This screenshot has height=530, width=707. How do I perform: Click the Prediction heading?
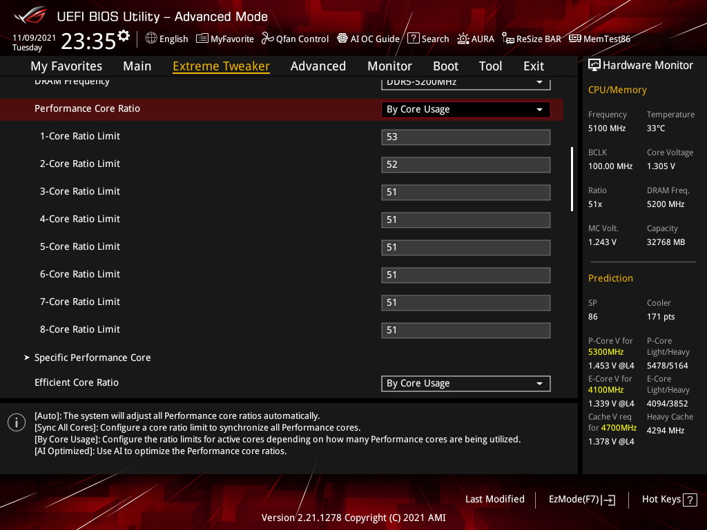[x=610, y=278]
